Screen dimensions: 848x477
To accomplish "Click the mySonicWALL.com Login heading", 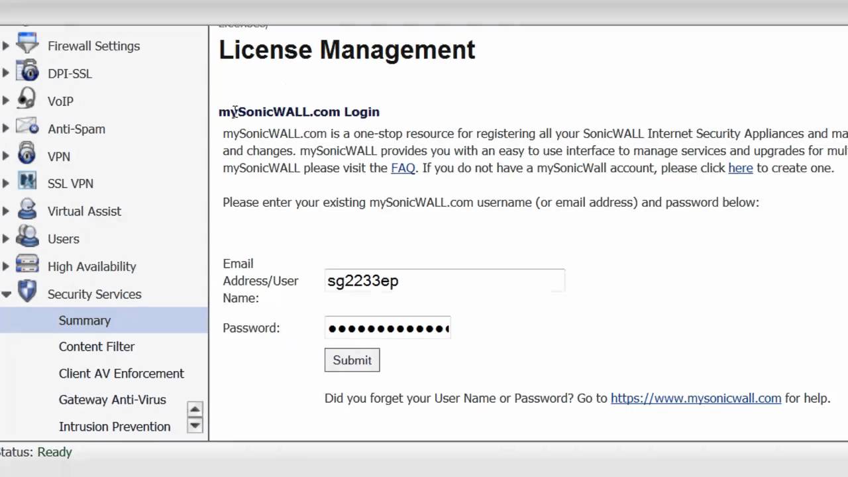I will (x=299, y=112).
